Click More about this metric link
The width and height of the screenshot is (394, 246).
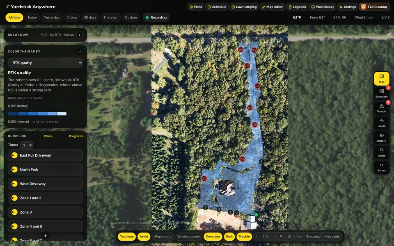(x=25, y=98)
